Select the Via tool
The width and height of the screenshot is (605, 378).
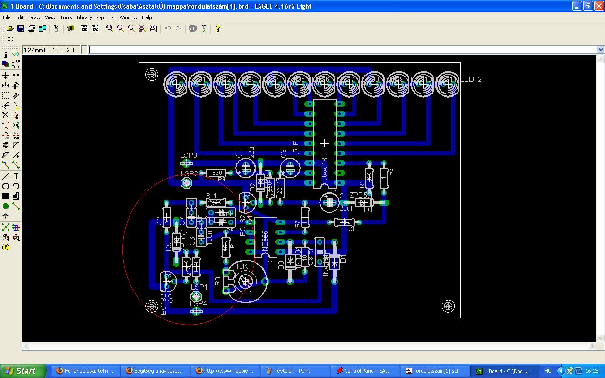6,206
